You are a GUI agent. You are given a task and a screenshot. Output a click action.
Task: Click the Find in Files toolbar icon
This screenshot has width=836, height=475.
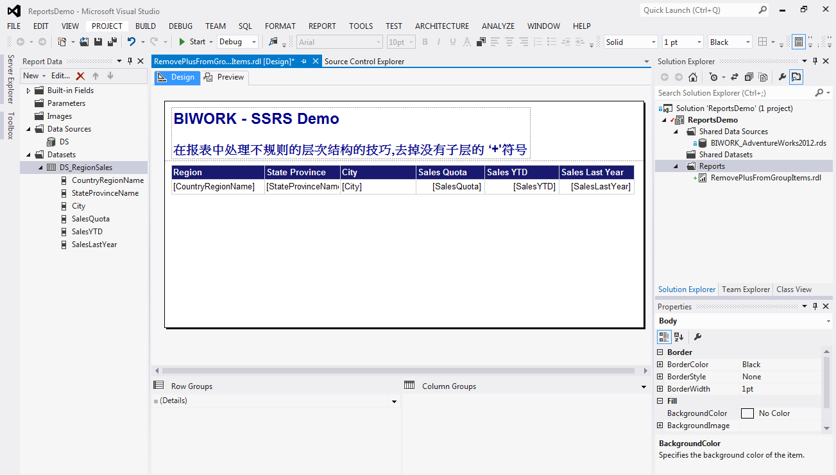pyautogui.click(x=273, y=42)
